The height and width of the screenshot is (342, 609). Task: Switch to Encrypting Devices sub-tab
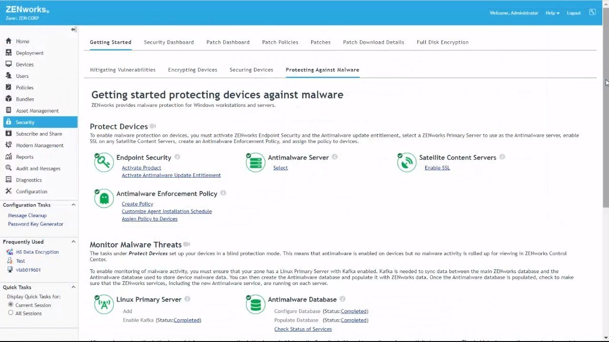pos(193,70)
